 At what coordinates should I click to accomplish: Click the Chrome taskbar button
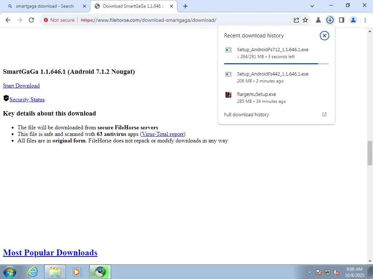pyautogui.click(x=100, y=272)
